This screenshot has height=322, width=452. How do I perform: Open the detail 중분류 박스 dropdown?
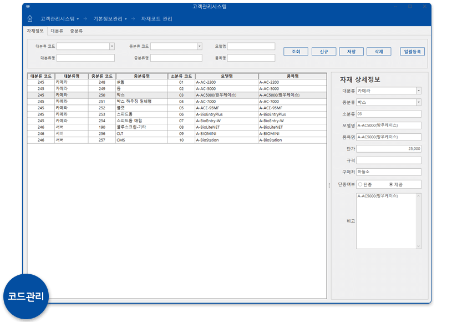(419, 102)
